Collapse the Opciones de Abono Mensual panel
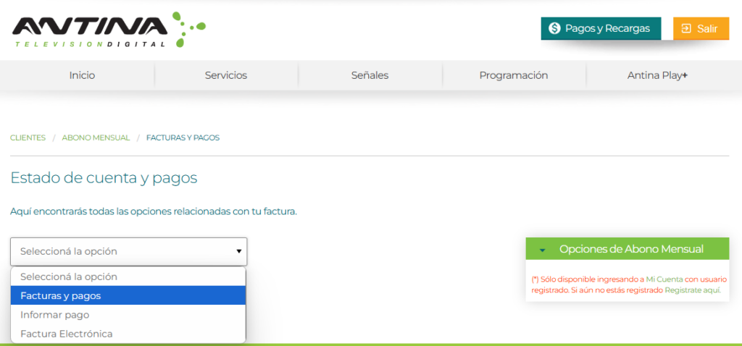The height and width of the screenshot is (346, 742). click(x=543, y=249)
